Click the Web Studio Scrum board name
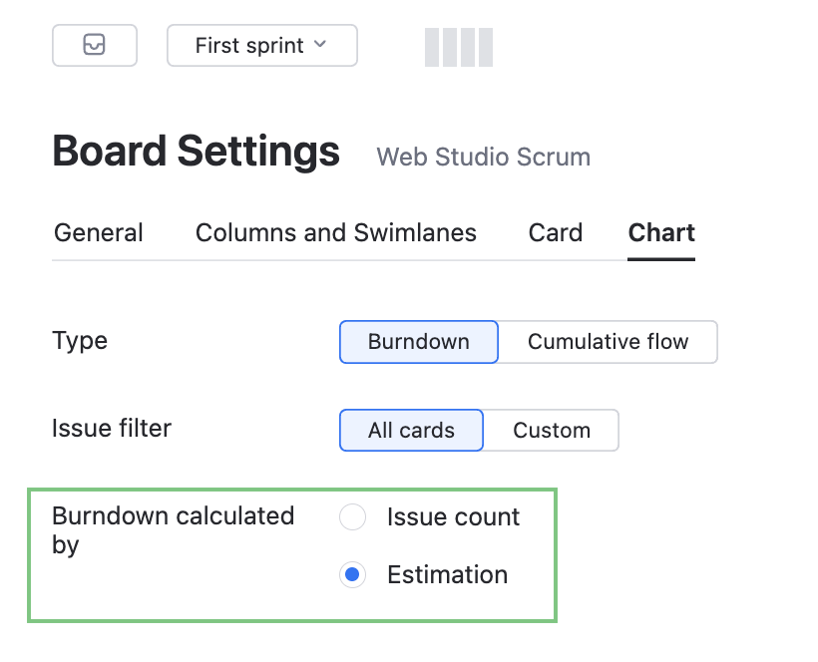Screen dimensions: 818x662 point(483,157)
